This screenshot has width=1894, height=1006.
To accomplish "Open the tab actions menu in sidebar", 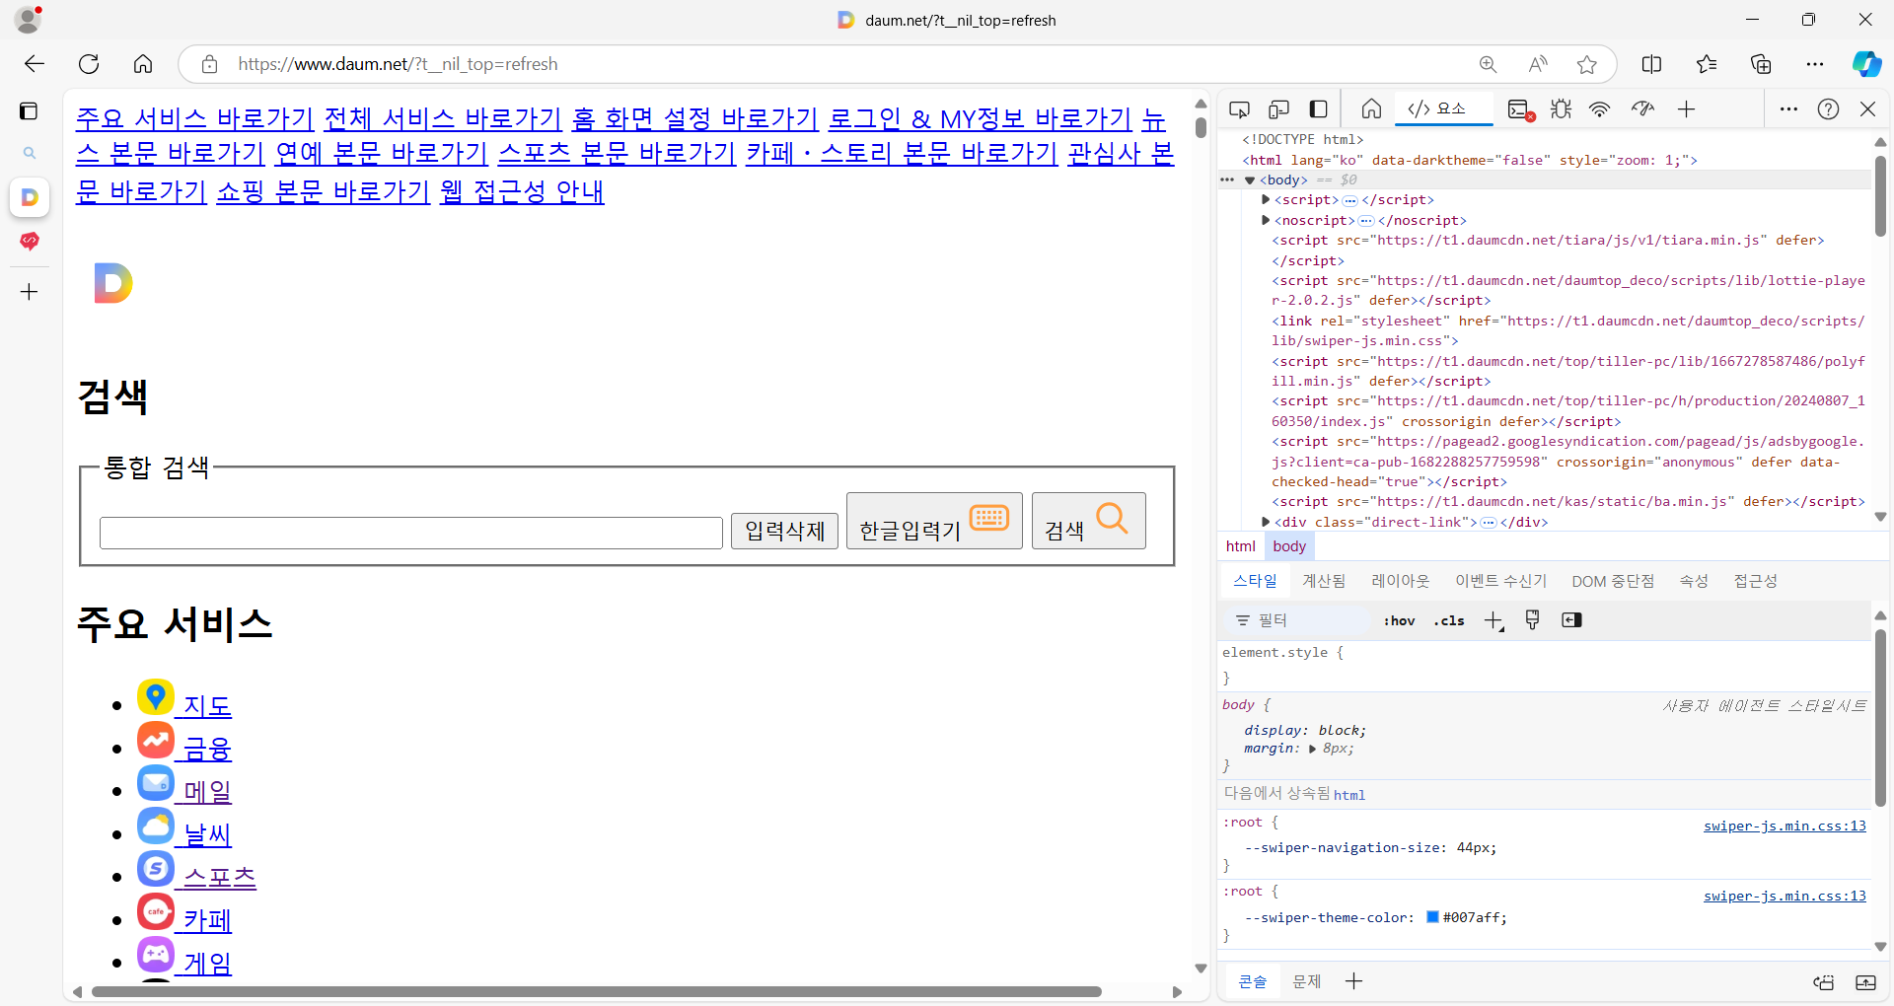I will pos(29,110).
